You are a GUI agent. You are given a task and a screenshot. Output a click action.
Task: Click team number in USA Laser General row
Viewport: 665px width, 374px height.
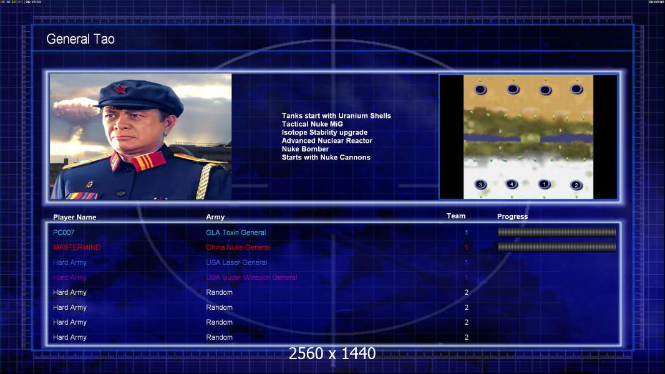coord(466,262)
